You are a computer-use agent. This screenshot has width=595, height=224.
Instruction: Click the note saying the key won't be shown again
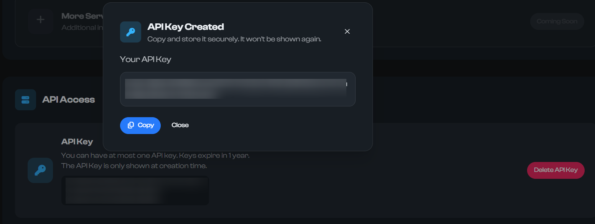tap(234, 39)
